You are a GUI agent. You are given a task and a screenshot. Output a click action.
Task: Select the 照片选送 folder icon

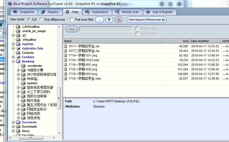pyautogui.click(x=23, y=100)
